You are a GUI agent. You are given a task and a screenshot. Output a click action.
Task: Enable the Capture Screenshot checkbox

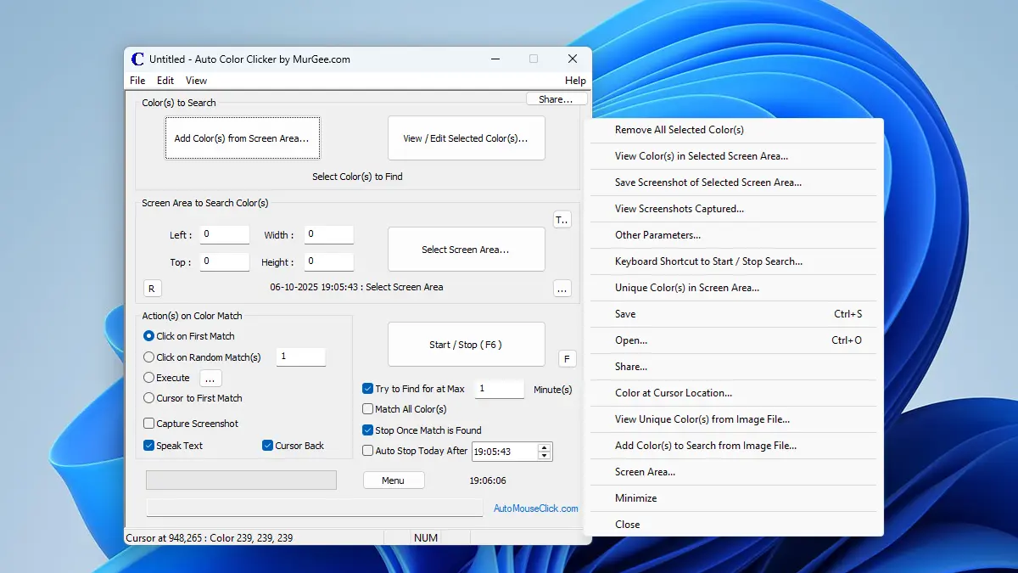[149, 424]
